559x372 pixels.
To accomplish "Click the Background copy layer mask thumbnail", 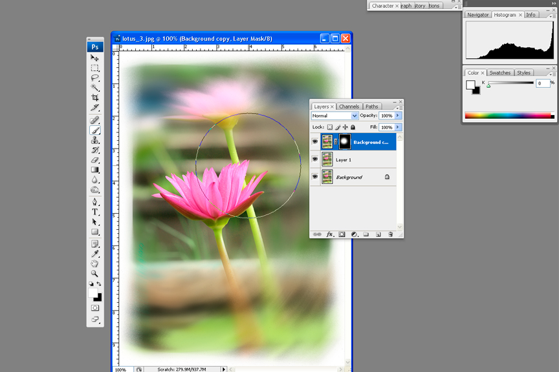I will [344, 142].
